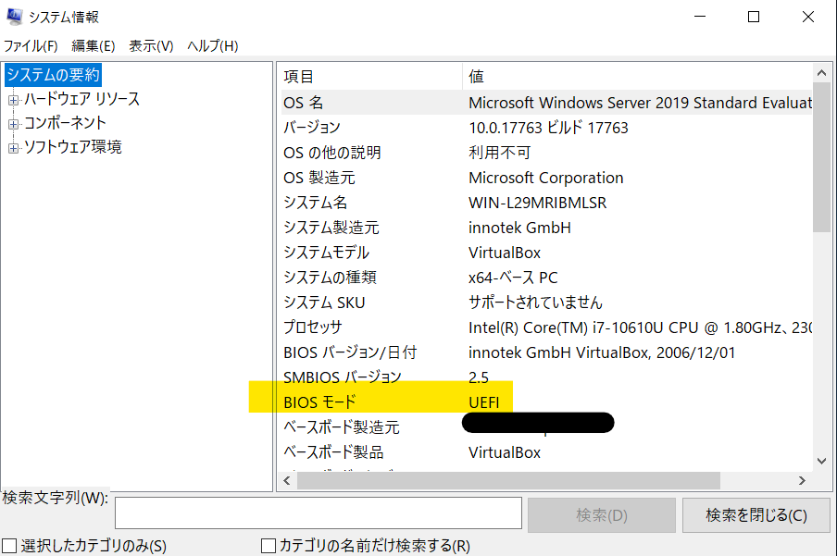Viewport: 837px width, 556px height.
Task: Click the horizontal scrollbar thumb
Action: coord(508,480)
